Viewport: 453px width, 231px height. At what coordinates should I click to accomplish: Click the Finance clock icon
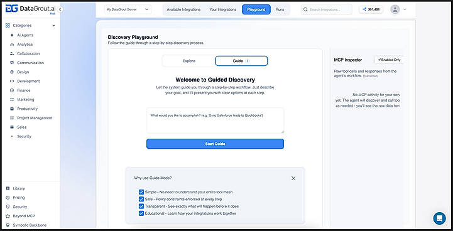[12, 90]
